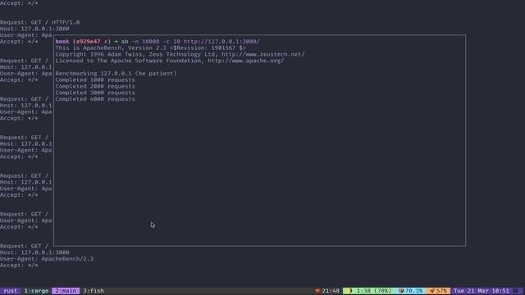Click the $Revision: 1901567 $ text
This screenshot has height=295, width=525.
[208, 48]
